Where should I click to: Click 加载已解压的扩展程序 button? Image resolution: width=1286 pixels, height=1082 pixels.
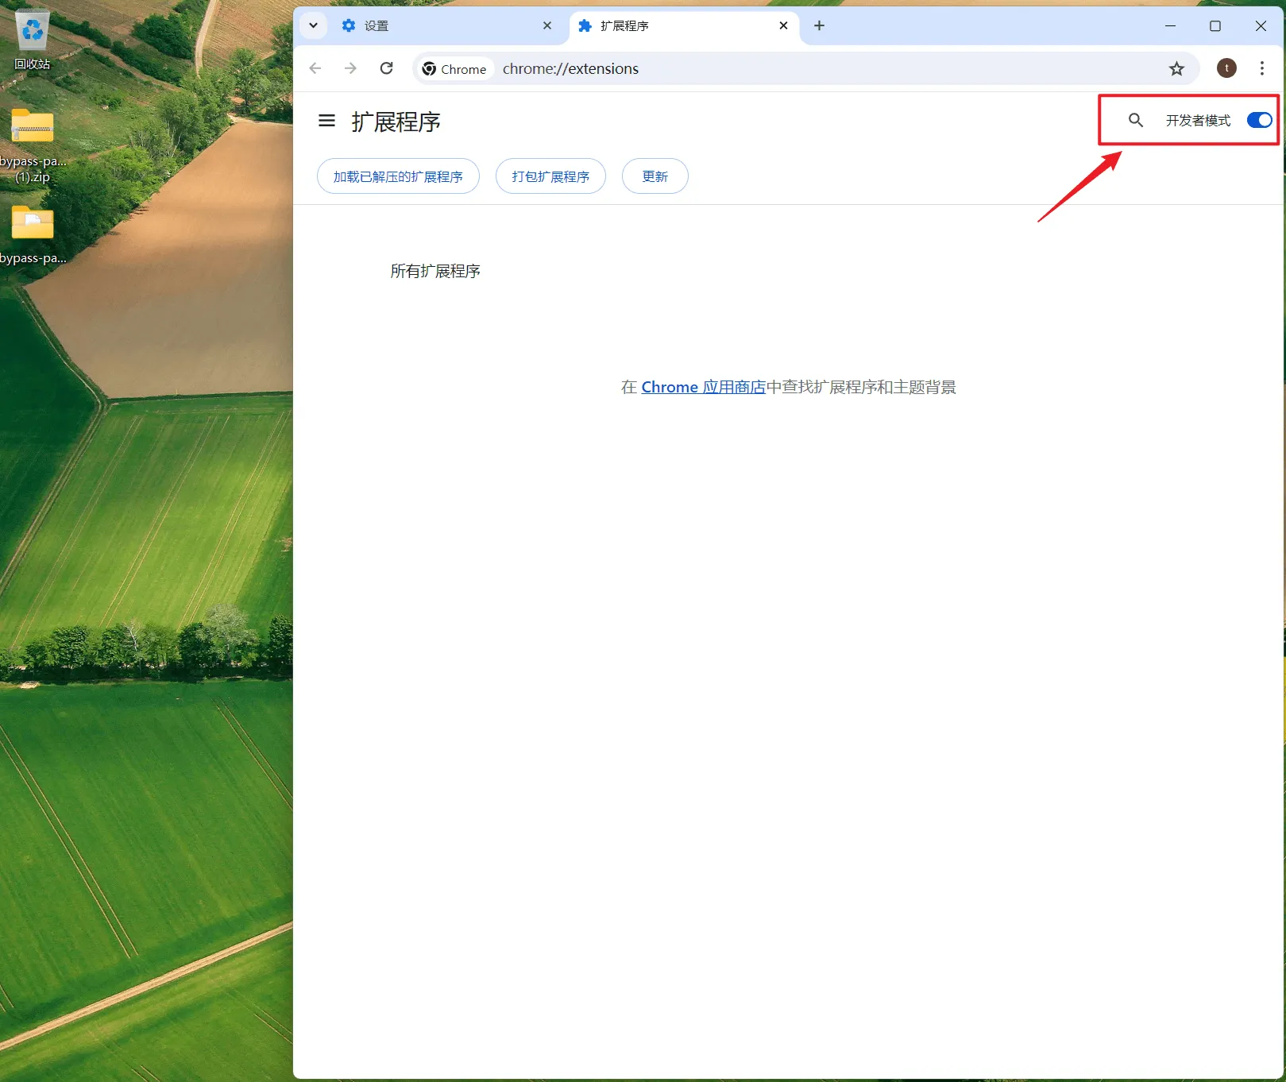[x=398, y=176]
